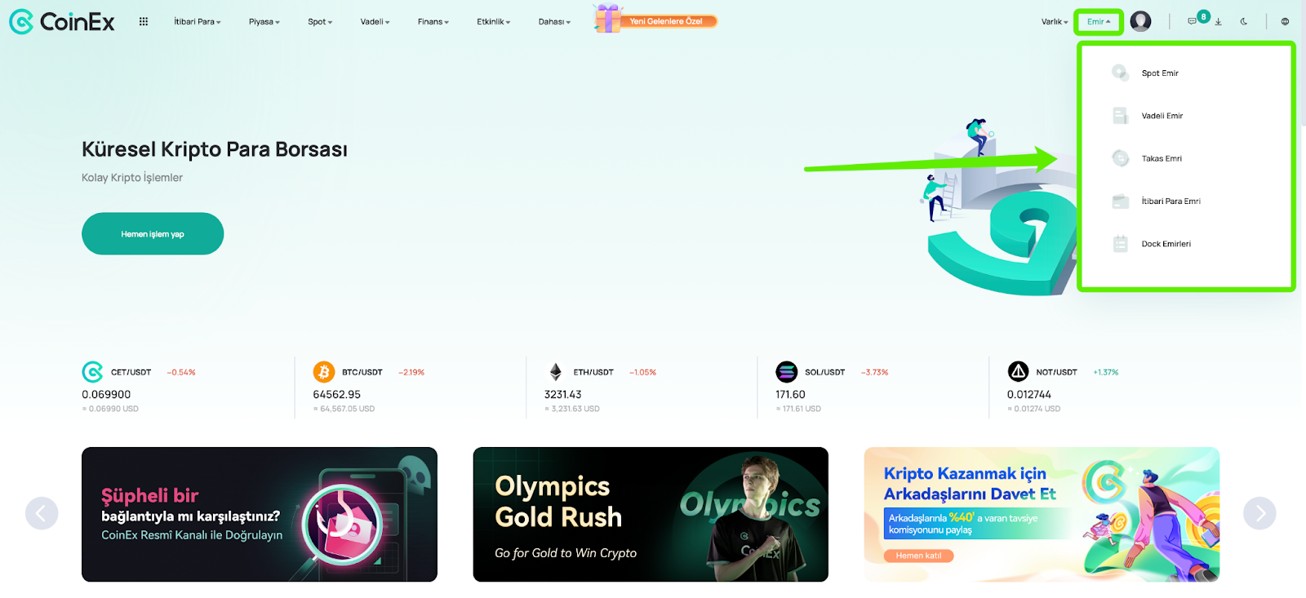Select Takas Emri from the menu
This screenshot has height=598, width=1306.
1186,158
